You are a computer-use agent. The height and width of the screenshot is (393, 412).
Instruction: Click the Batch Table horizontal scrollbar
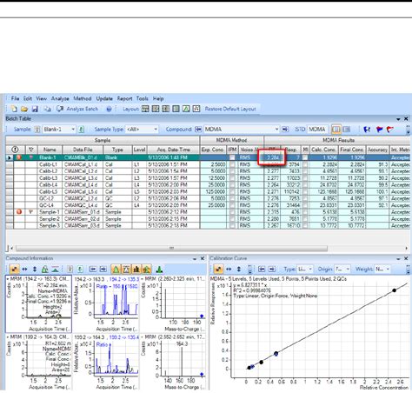click(x=172, y=249)
